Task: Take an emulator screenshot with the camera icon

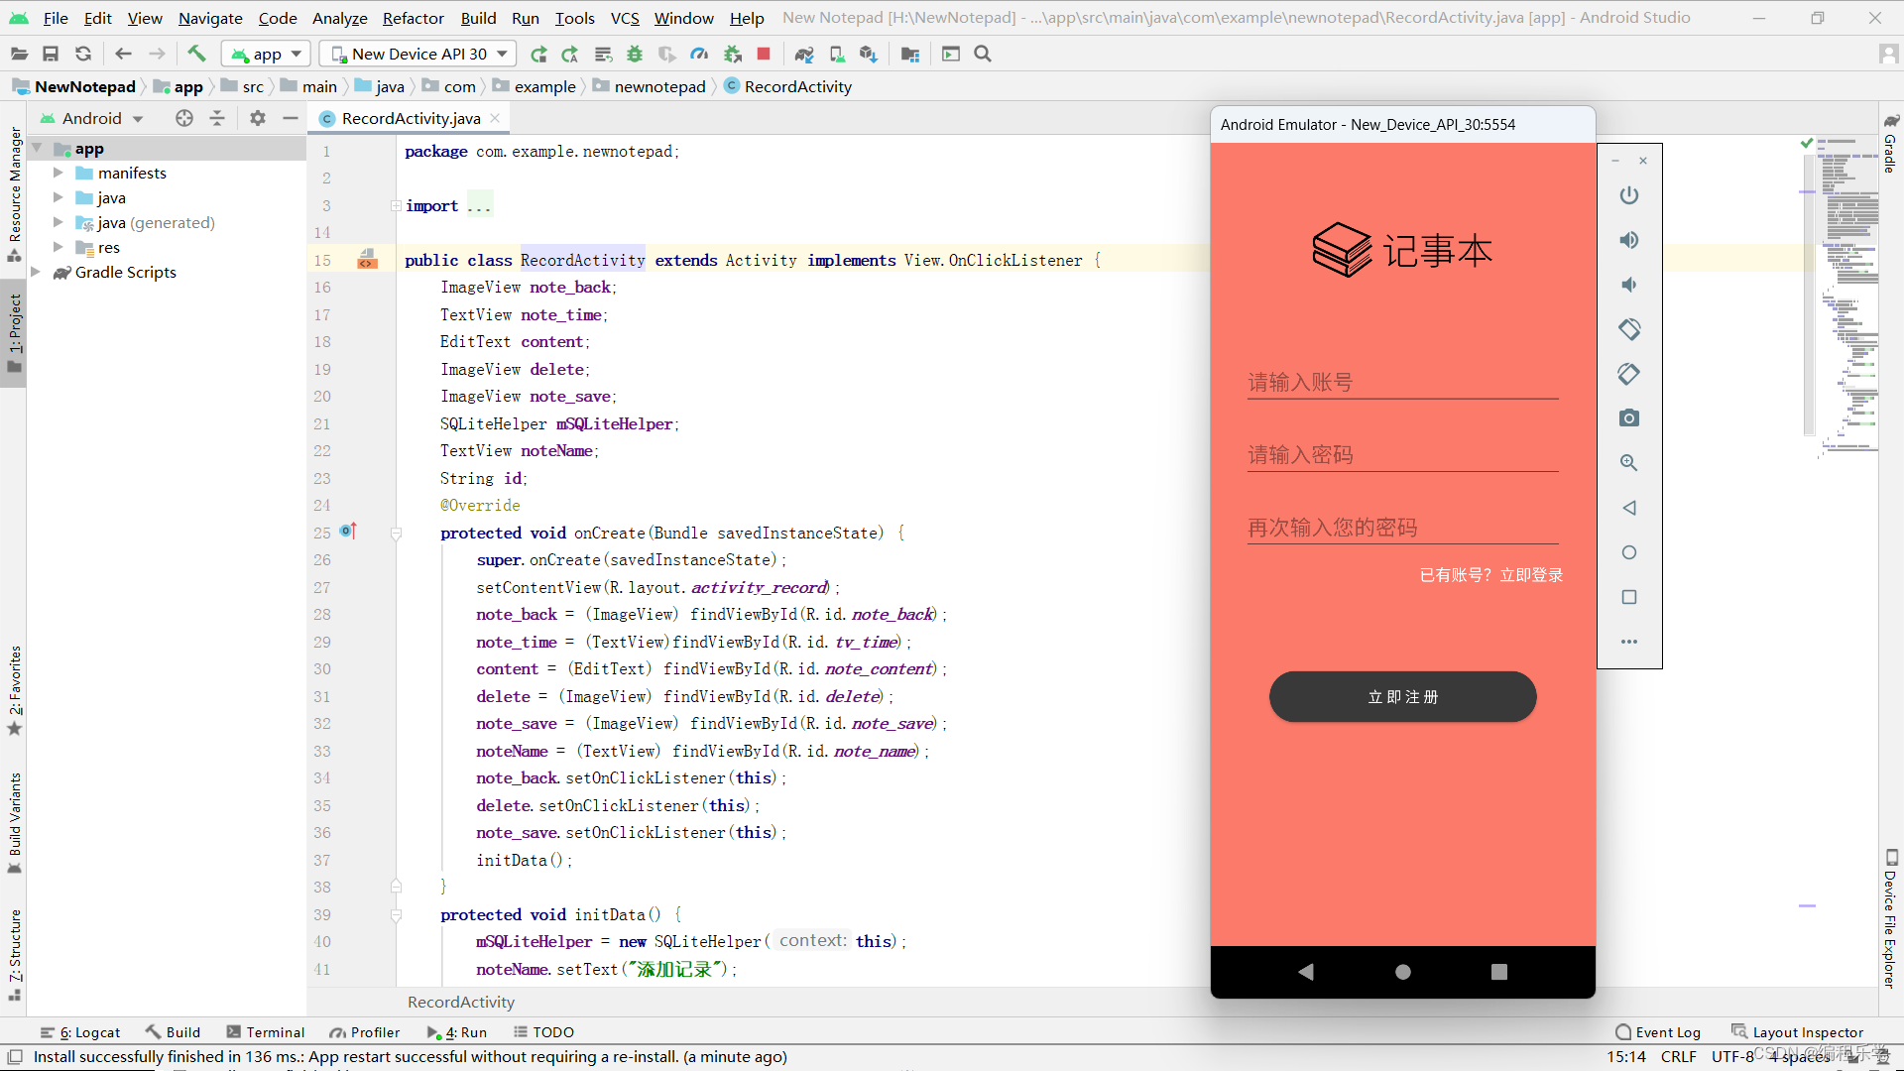Action: (1629, 418)
